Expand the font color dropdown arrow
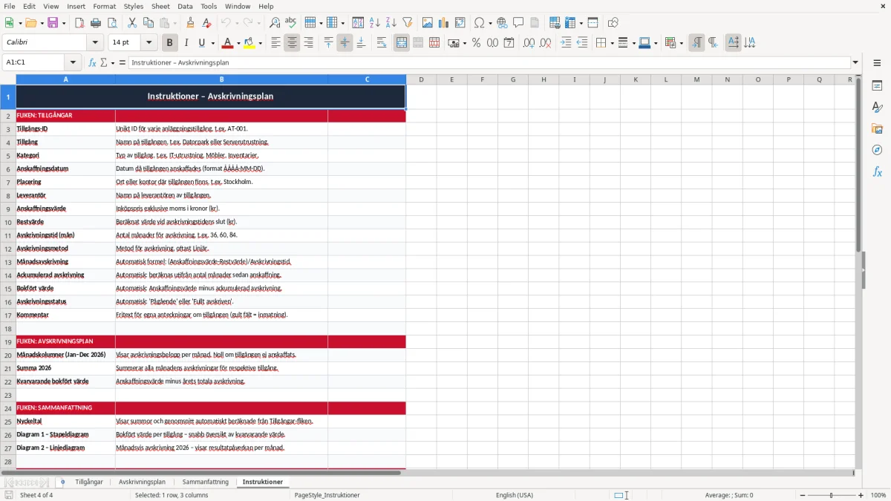The width and height of the screenshot is (891, 501). coord(237,43)
